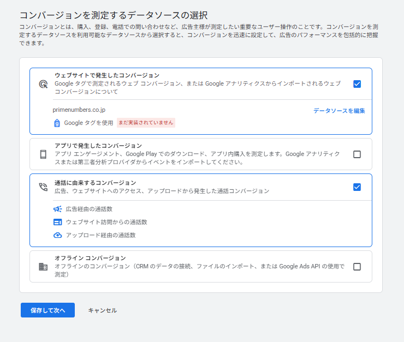
Task: Click the website conversion target icon
Action: [x=43, y=84]
